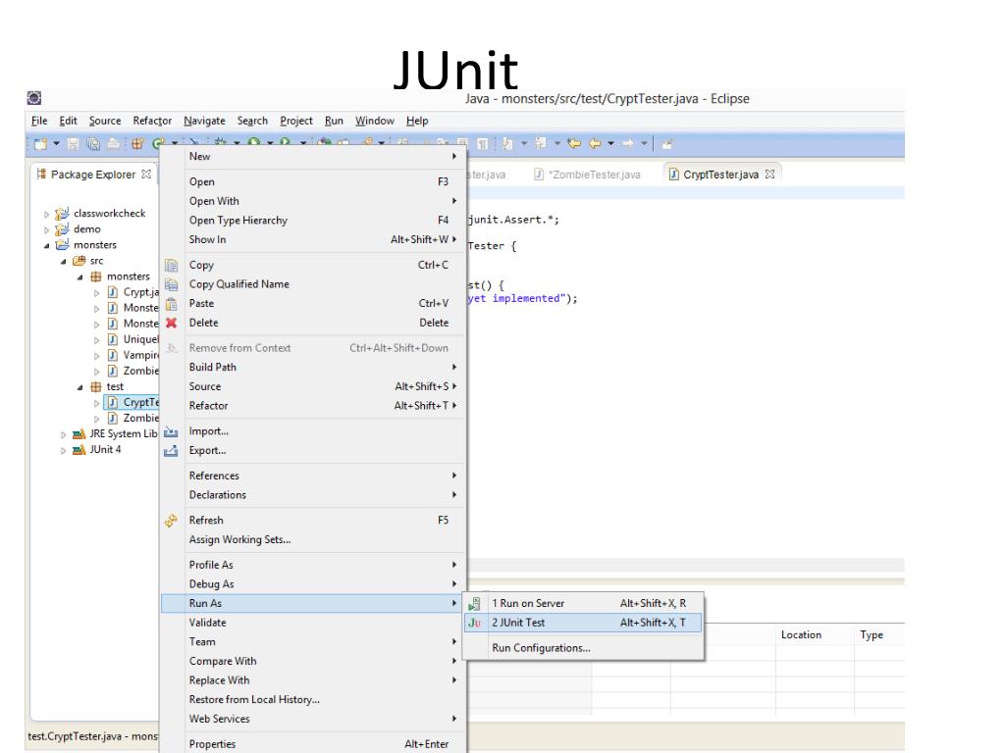This screenshot has height=753, width=1005.
Task: Select Open Type Hierarchy in context menu
Action: 313,221
